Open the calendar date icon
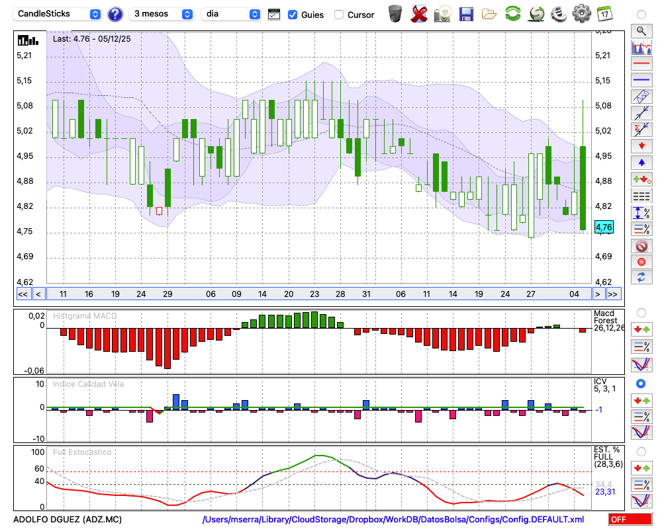The width and height of the screenshot is (662, 529). [604, 13]
